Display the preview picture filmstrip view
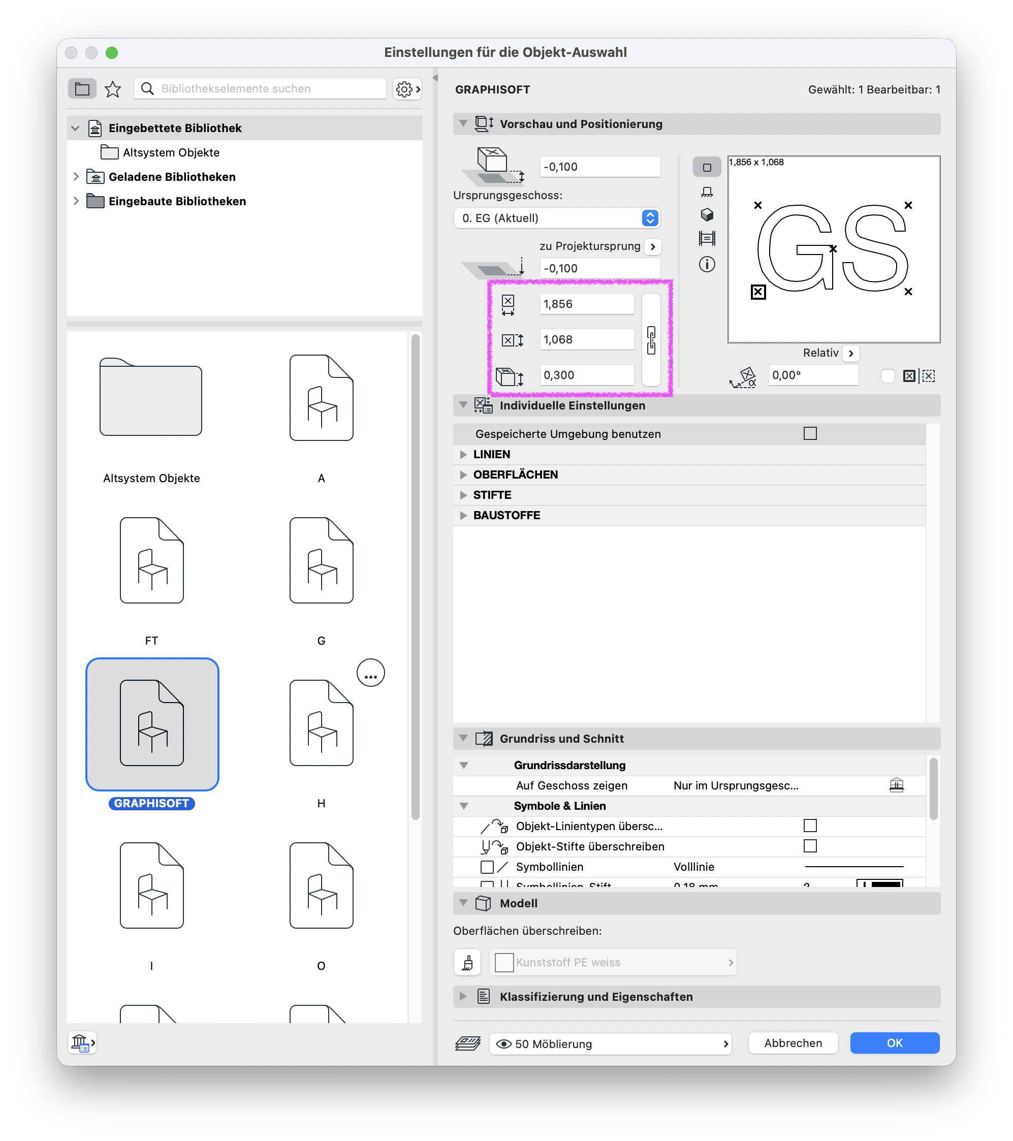Screen dimensions: 1013x1141 707,238
